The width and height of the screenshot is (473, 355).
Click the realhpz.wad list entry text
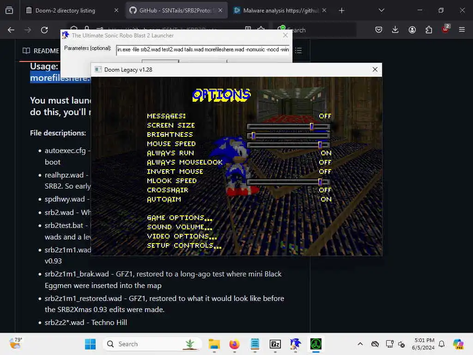click(67, 181)
